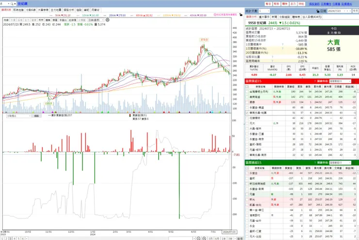This screenshot has height=240, width=359.
Task: Tick the select-all checkbox in the buy table header
Action: 247,87
